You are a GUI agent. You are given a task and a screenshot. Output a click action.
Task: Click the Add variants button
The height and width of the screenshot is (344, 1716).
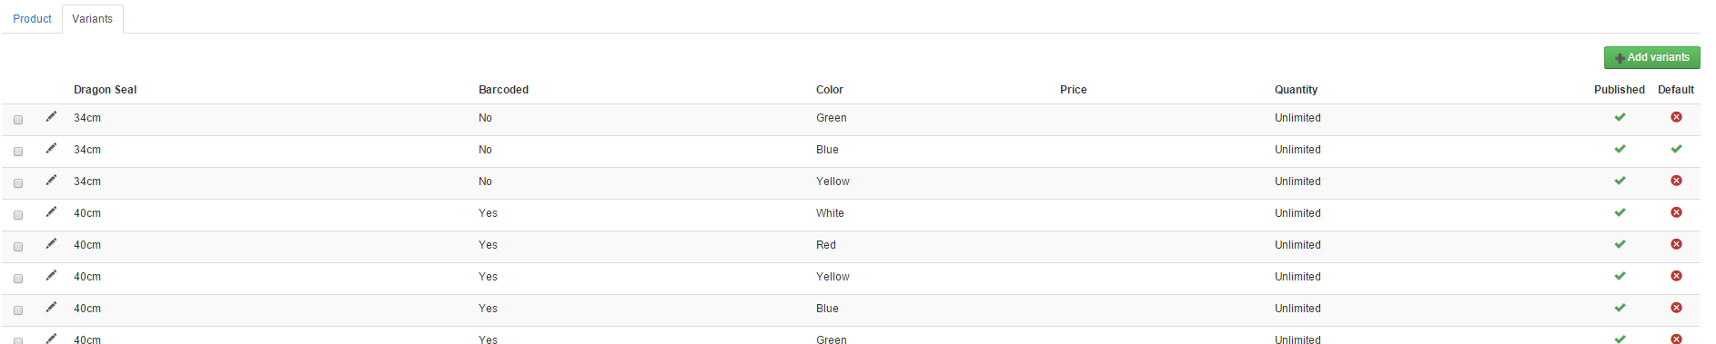click(x=1651, y=57)
